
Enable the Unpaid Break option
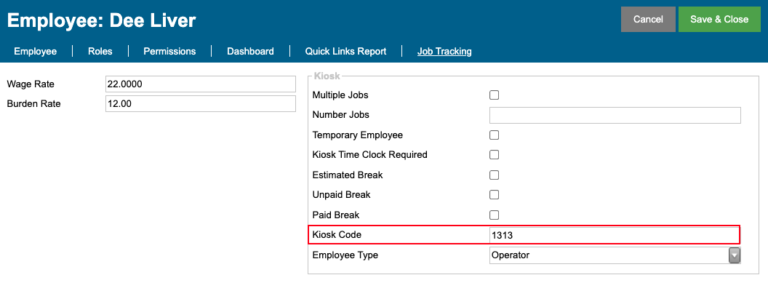point(495,195)
